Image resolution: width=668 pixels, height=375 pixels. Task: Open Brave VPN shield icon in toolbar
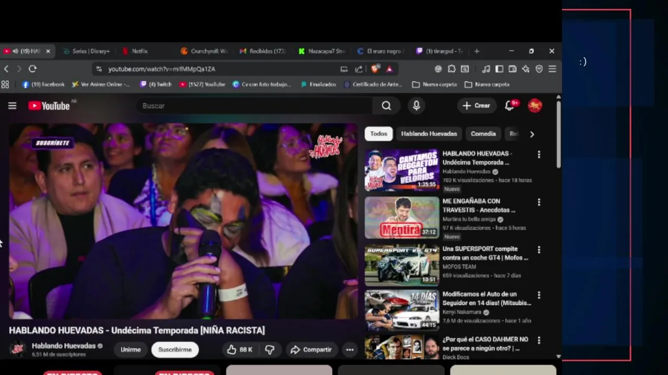pyautogui.click(x=539, y=69)
